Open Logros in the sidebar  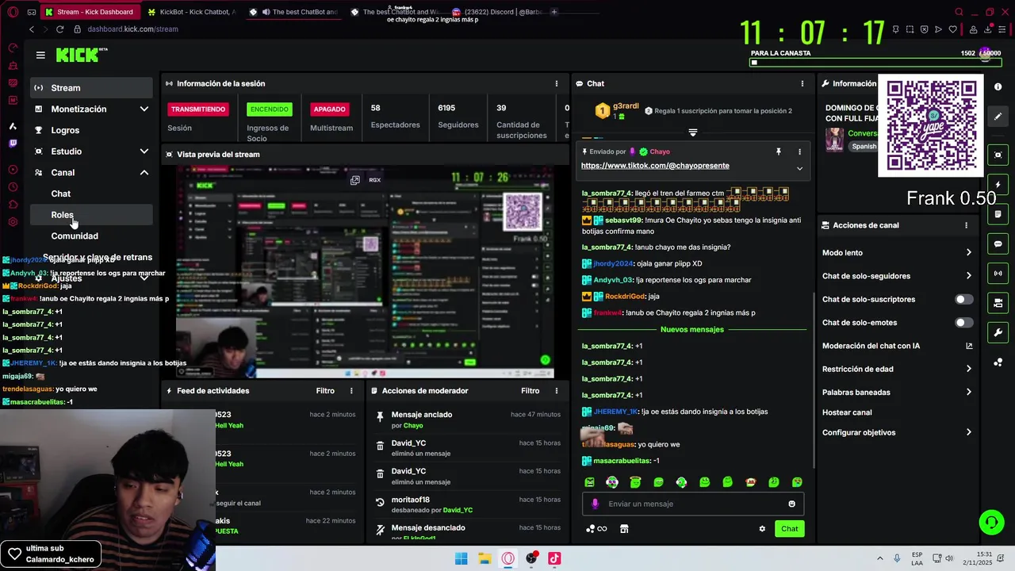tap(92, 130)
